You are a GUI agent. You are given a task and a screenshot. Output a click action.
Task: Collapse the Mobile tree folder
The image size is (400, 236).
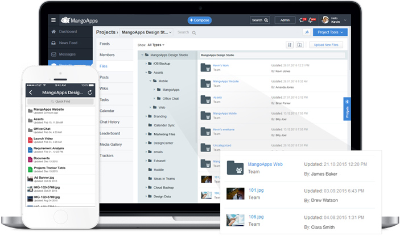point(150,81)
